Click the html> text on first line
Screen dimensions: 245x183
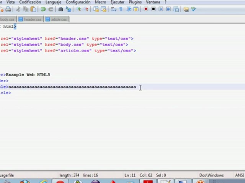pos(10,27)
